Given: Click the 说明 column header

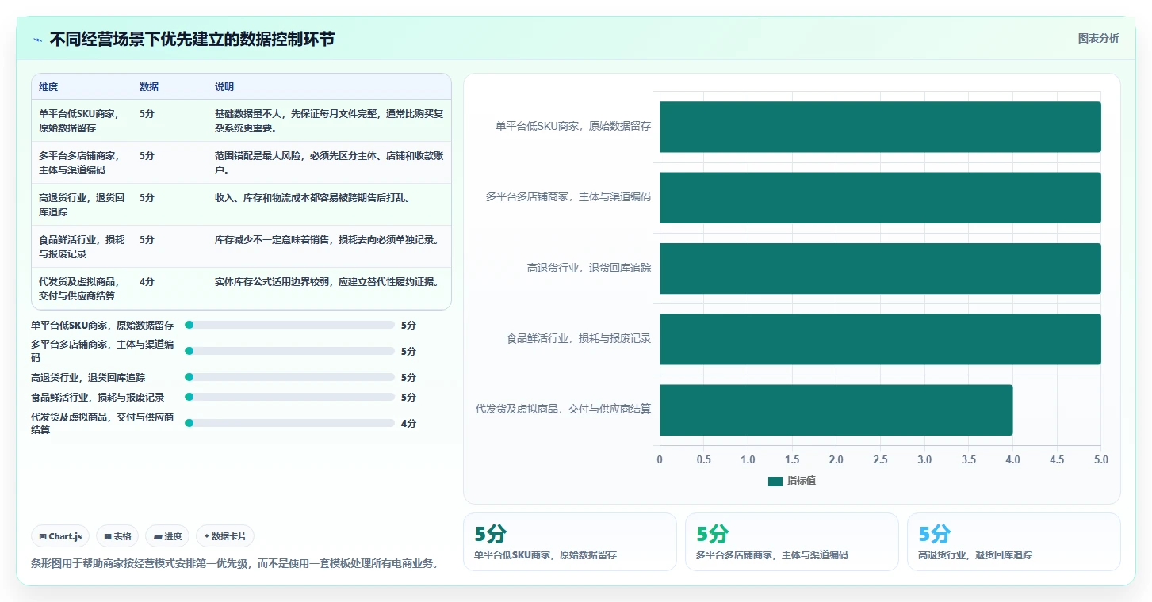Looking at the screenshot, I should (x=224, y=87).
